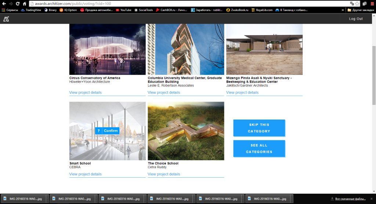Select the Mizengo Pinda Beekeeping Center image
The image size is (376, 204).
(264, 49)
